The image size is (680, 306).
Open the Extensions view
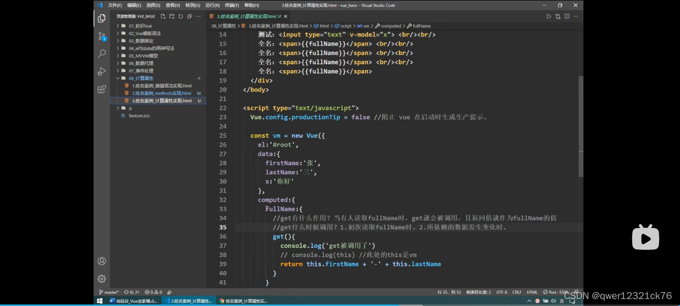pos(102,89)
